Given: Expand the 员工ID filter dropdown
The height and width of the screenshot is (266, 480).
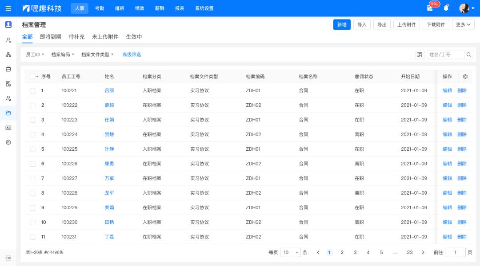Looking at the screenshot, I should point(35,55).
